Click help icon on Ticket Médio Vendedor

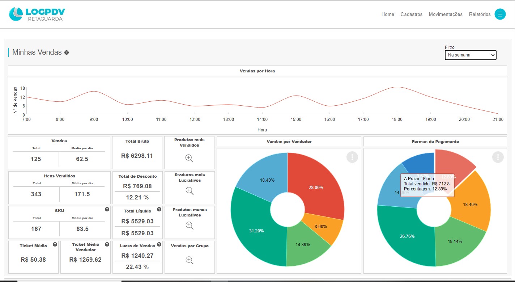point(107,244)
